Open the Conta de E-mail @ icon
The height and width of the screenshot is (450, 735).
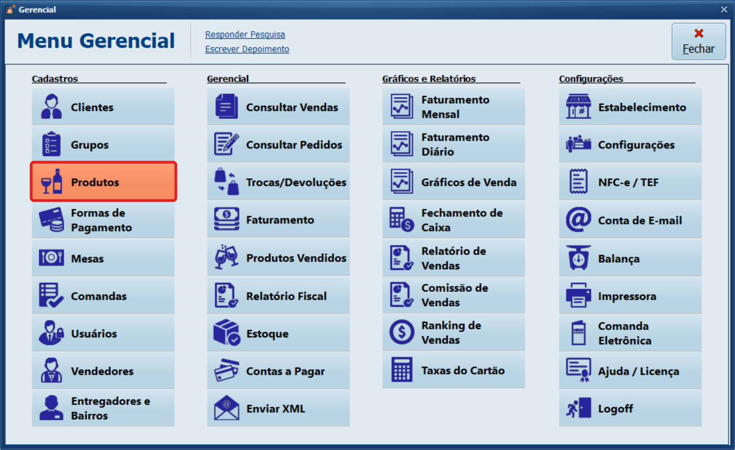click(579, 220)
